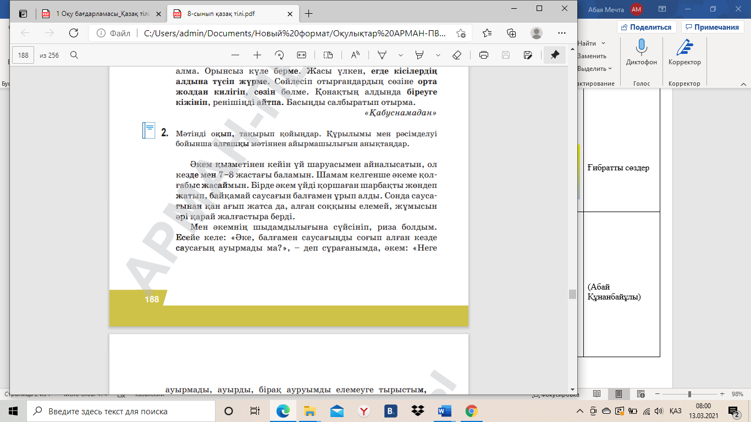Select the PDF Erase tool
The image size is (751, 422).
point(456,55)
